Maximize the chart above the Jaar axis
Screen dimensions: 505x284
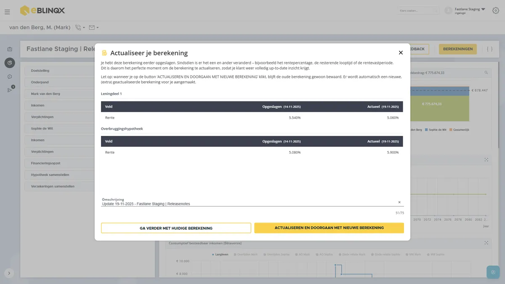(486, 159)
